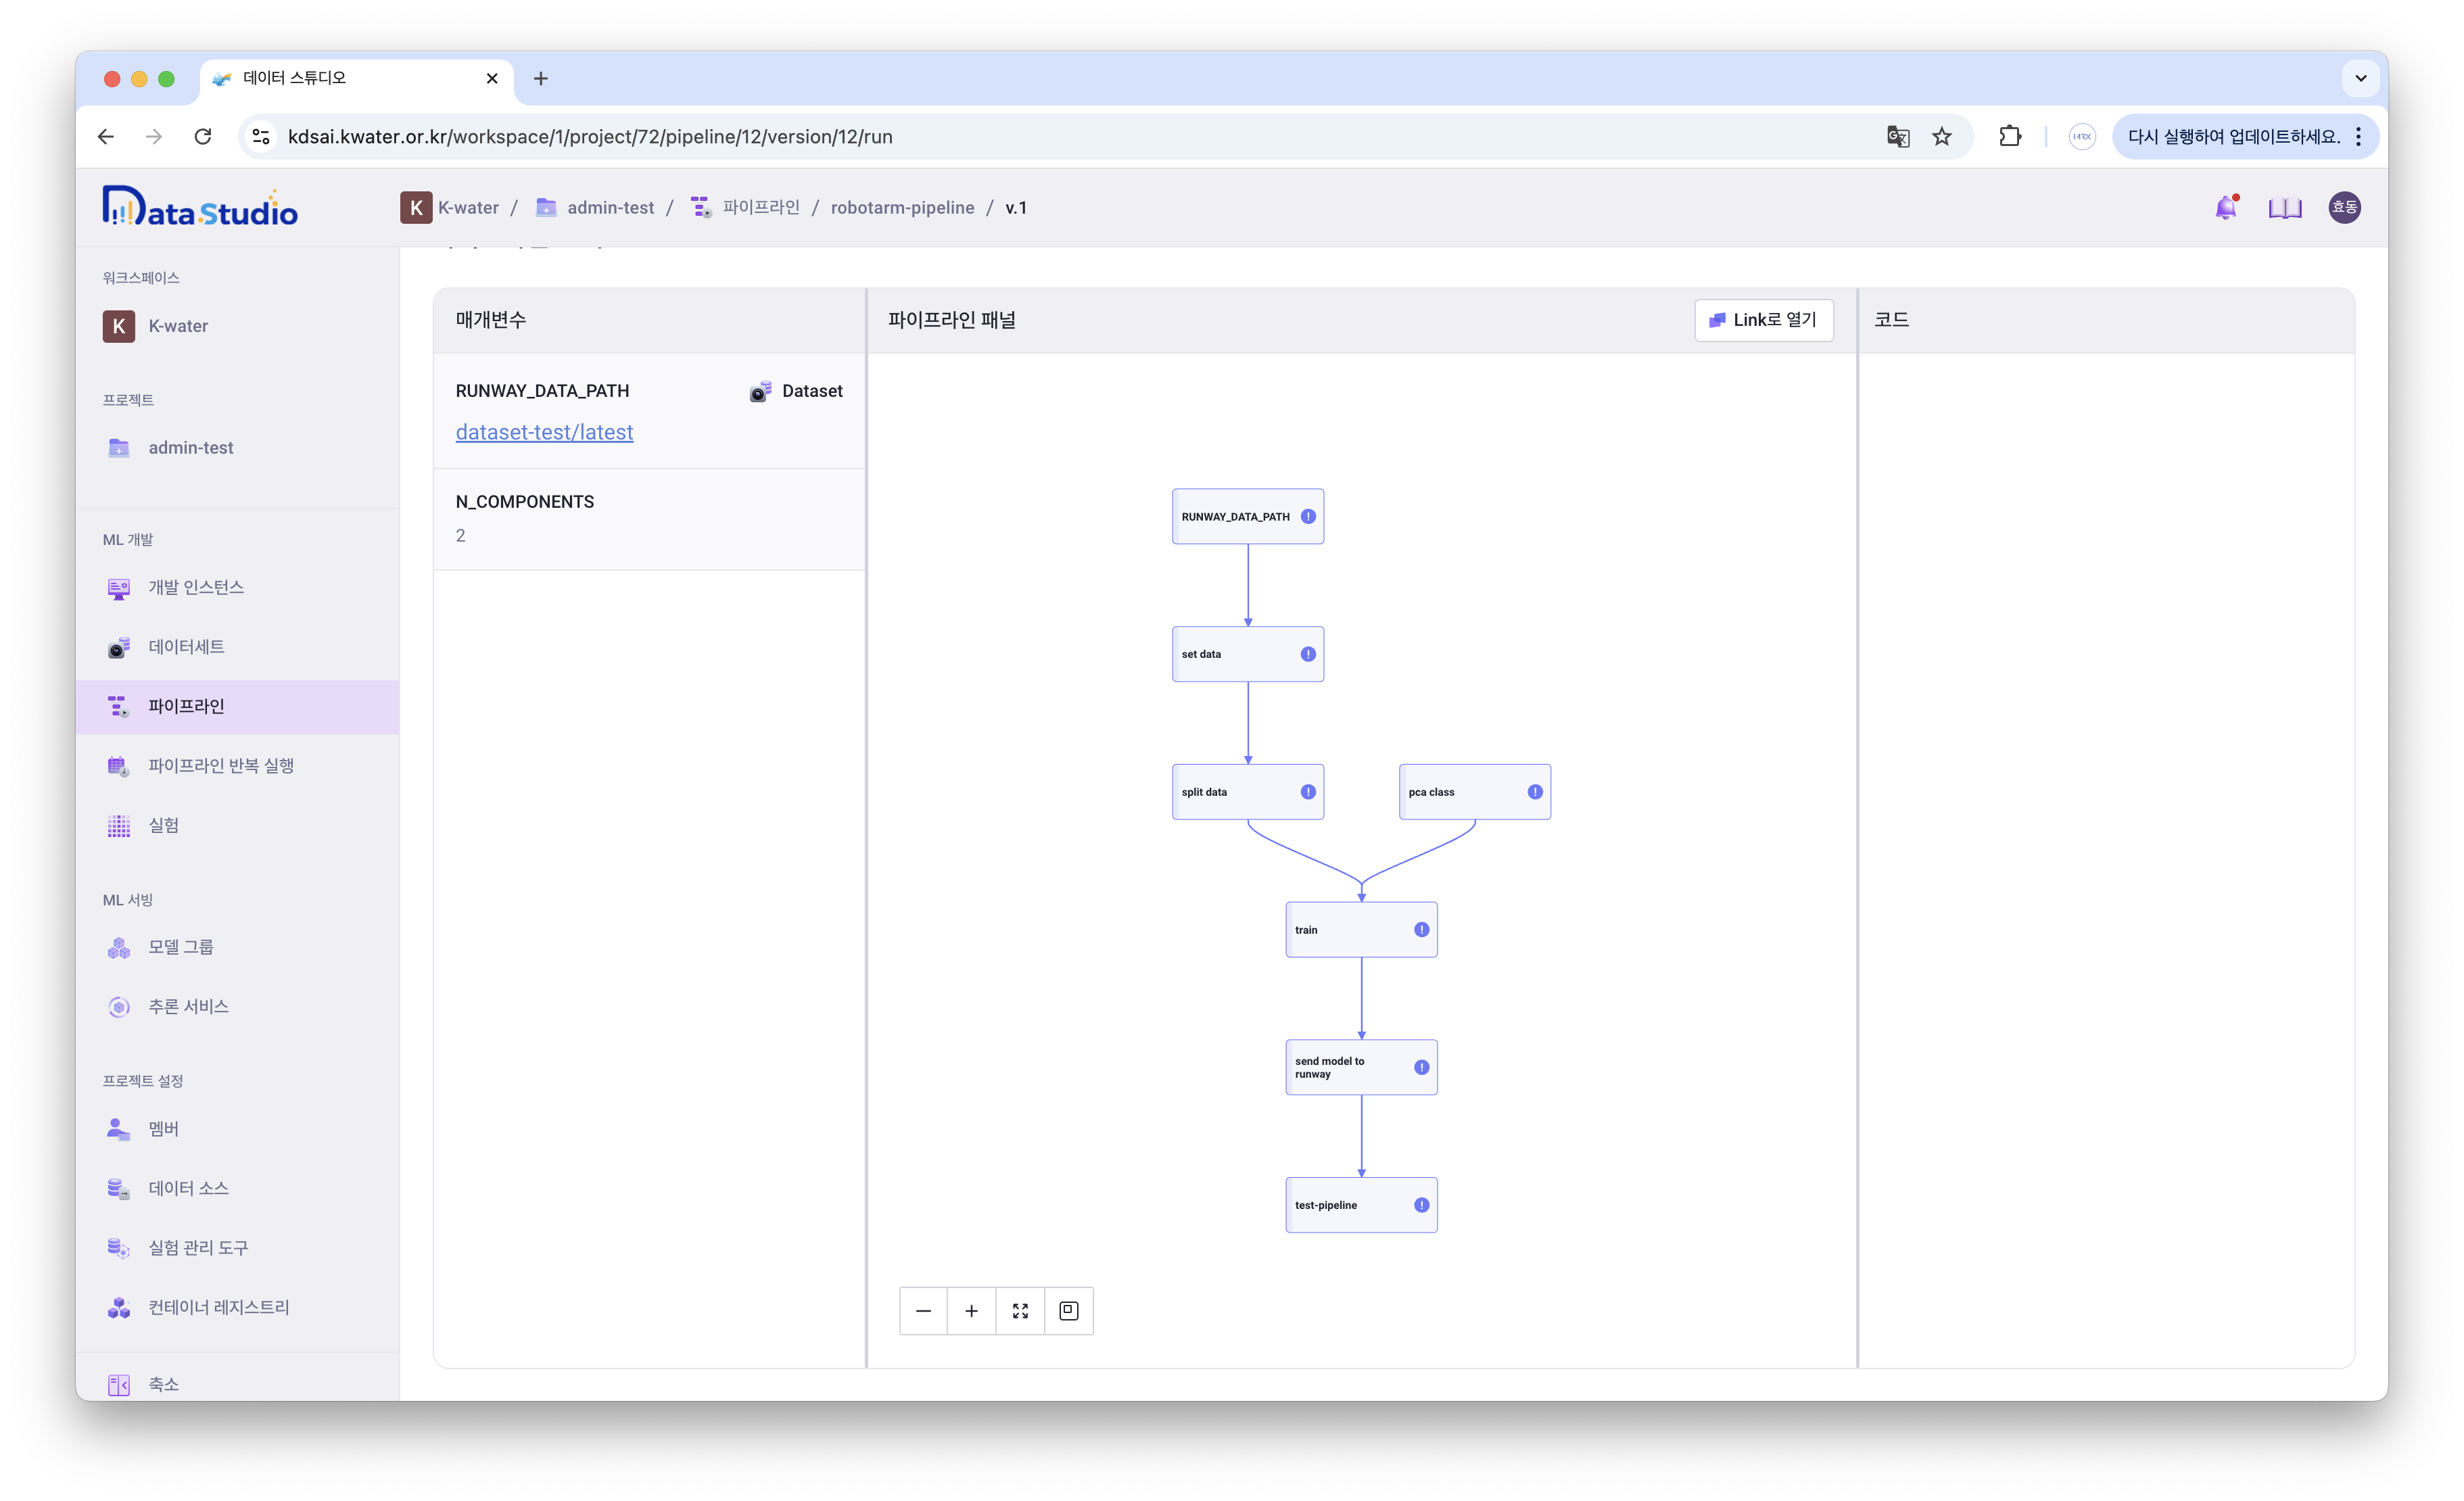Click the robotarm-pipeline breadcrumb
2464x1501 pixels.
coord(902,208)
